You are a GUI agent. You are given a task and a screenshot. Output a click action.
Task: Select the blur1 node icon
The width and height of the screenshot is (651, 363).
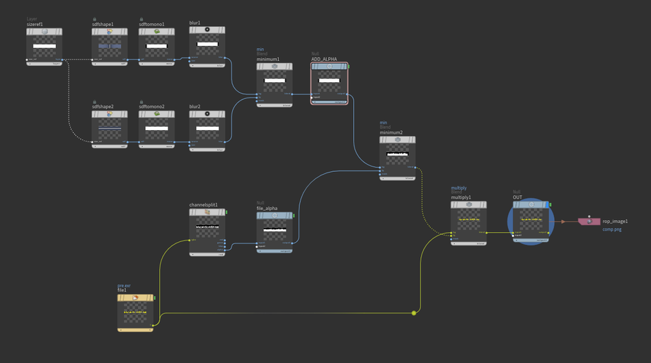point(207,30)
